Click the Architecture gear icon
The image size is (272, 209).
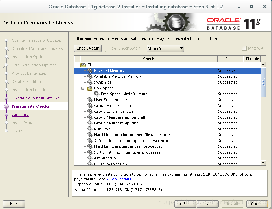[90, 158]
